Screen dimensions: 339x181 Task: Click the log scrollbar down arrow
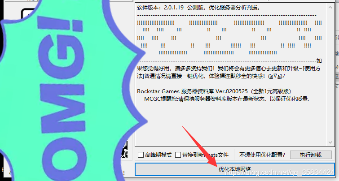[330, 142]
